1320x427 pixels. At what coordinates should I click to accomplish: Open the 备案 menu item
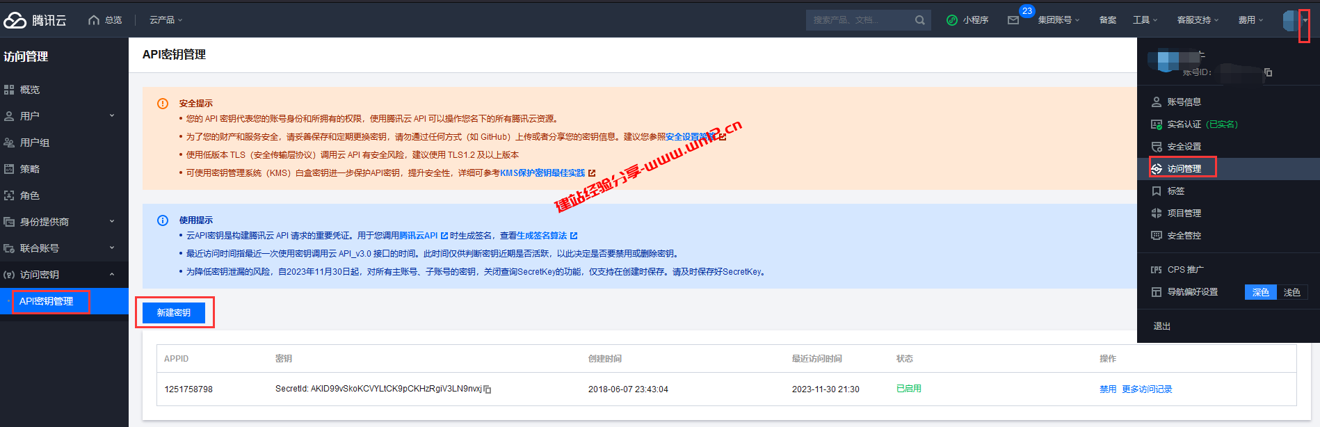click(x=1108, y=20)
